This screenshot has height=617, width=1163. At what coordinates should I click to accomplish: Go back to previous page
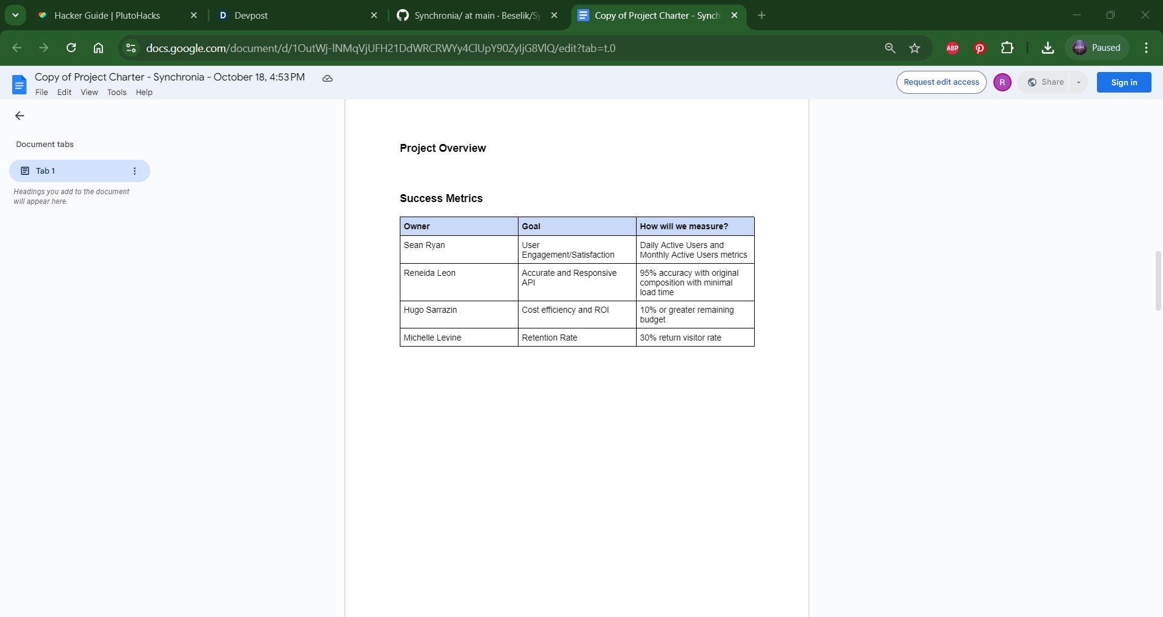click(x=17, y=48)
